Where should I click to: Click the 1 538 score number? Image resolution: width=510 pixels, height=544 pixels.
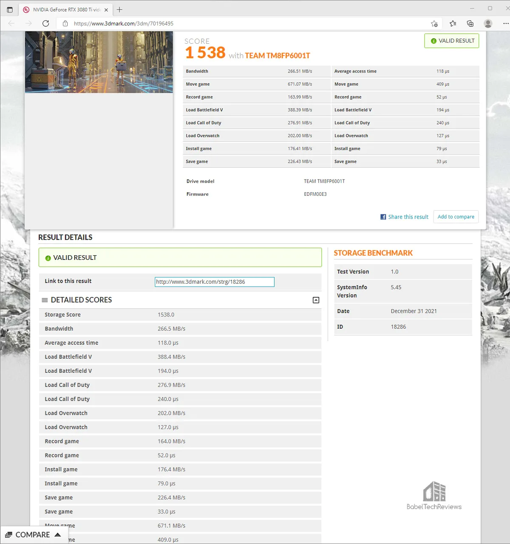click(x=205, y=53)
